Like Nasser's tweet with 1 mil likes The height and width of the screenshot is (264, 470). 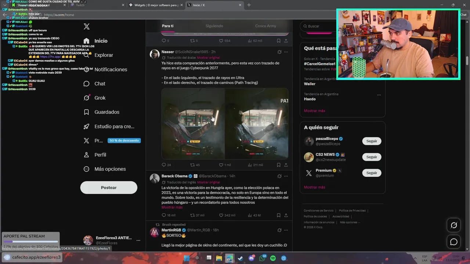click(225, 165)
